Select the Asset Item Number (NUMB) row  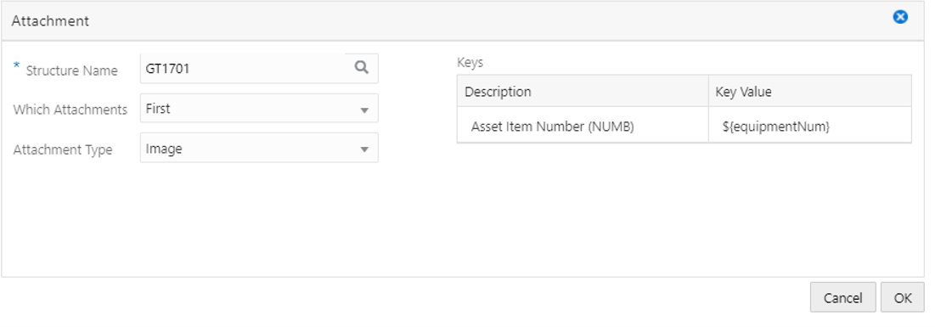pos(684,126)
